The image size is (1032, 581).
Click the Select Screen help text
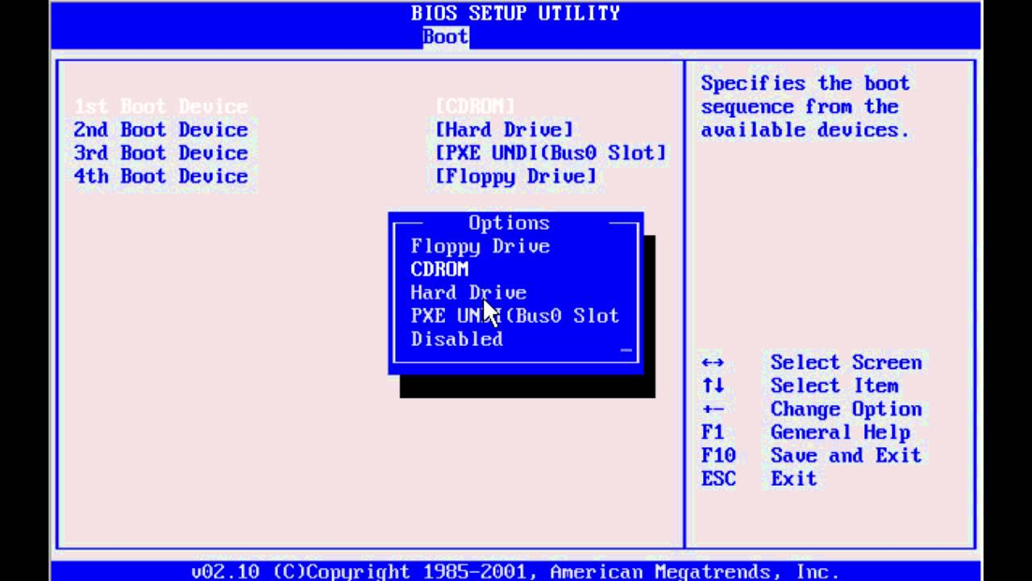point(846,363)
